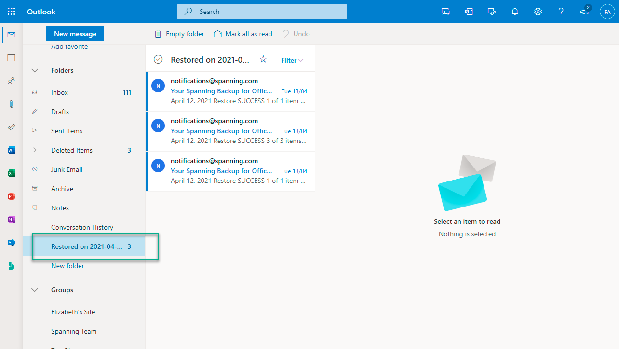Collapse the Folders section chevron
The height and width of the screenshot is (349, 619).
[x=35, y=70]
